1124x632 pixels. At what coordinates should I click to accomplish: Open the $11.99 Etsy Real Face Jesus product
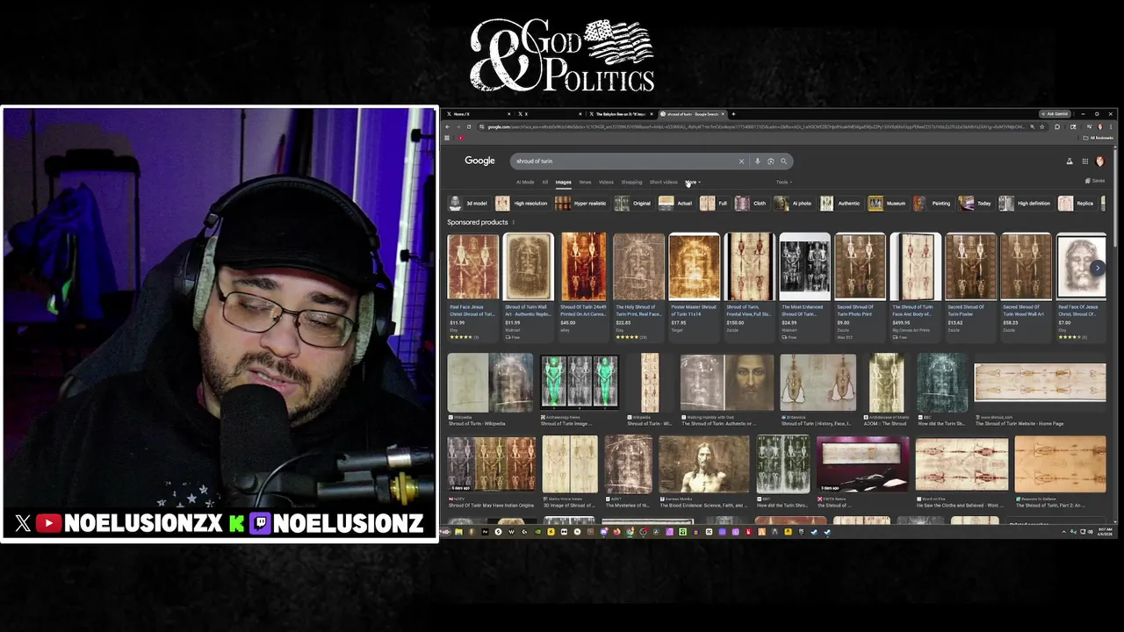pyautogui.click(x=472, y=286)
